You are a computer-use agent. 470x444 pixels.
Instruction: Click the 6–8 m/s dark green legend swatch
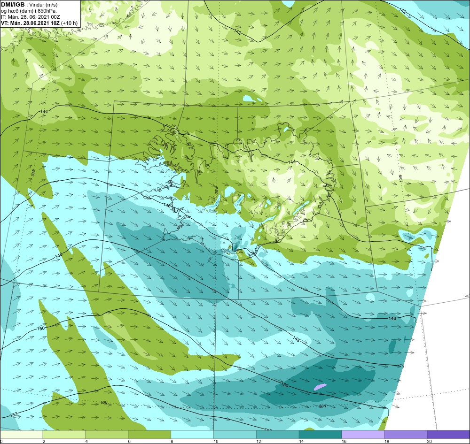[x=149, y=434]
